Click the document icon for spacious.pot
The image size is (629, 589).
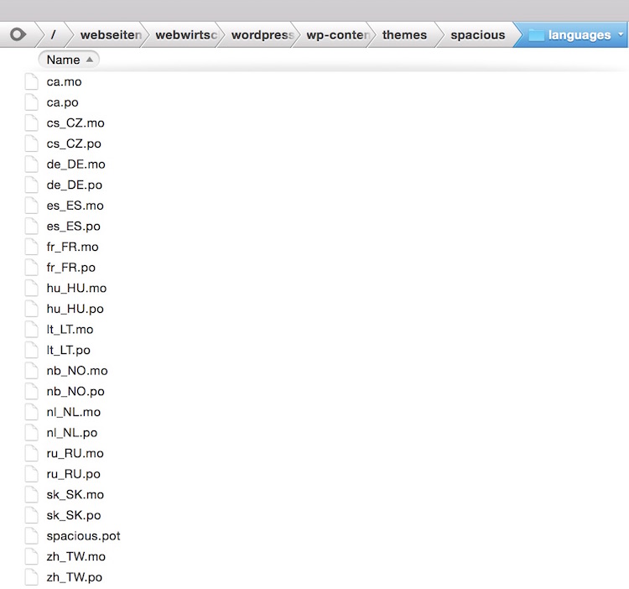32,536
